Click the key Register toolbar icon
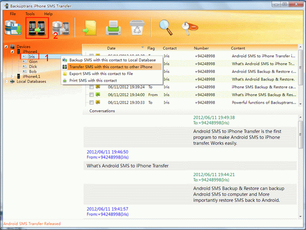Viewport: 306px width, 230px height. tap(190, 28)
